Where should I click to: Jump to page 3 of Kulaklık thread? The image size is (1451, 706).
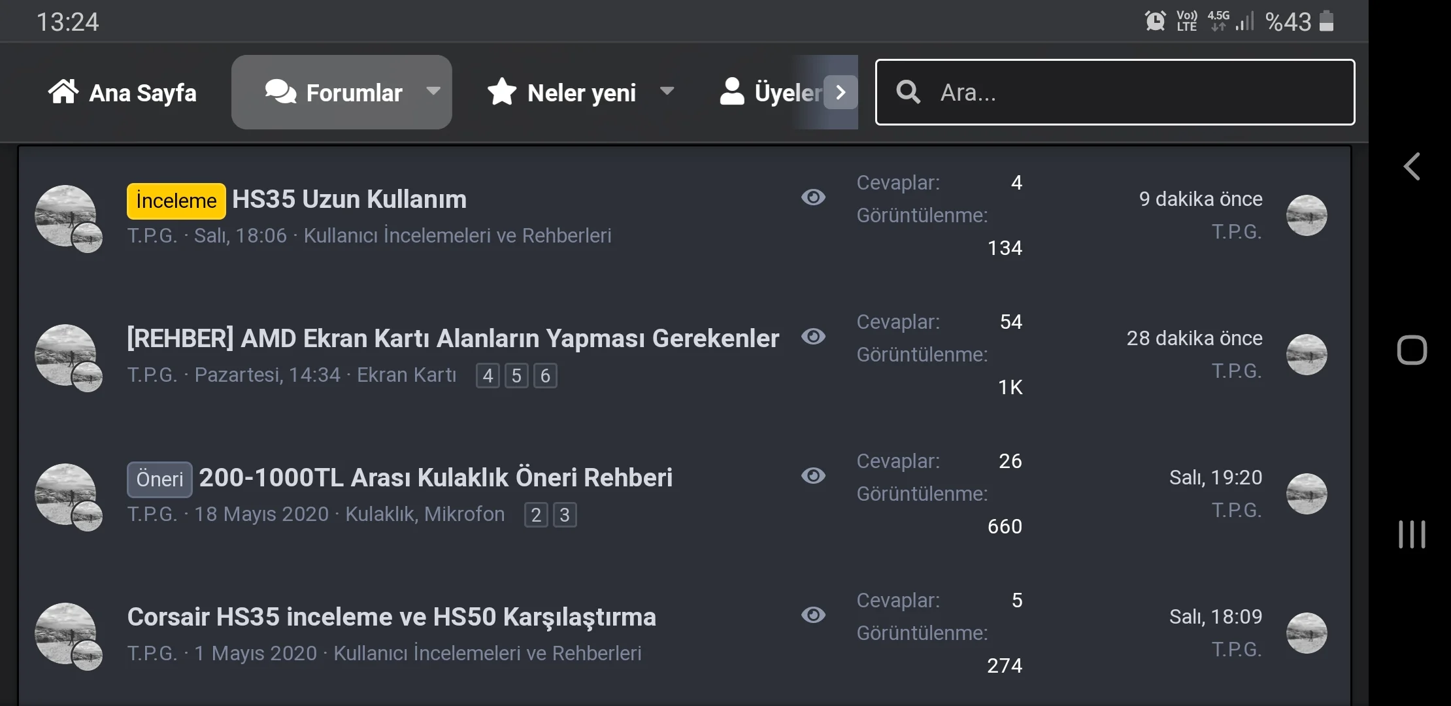coord(565,515)
